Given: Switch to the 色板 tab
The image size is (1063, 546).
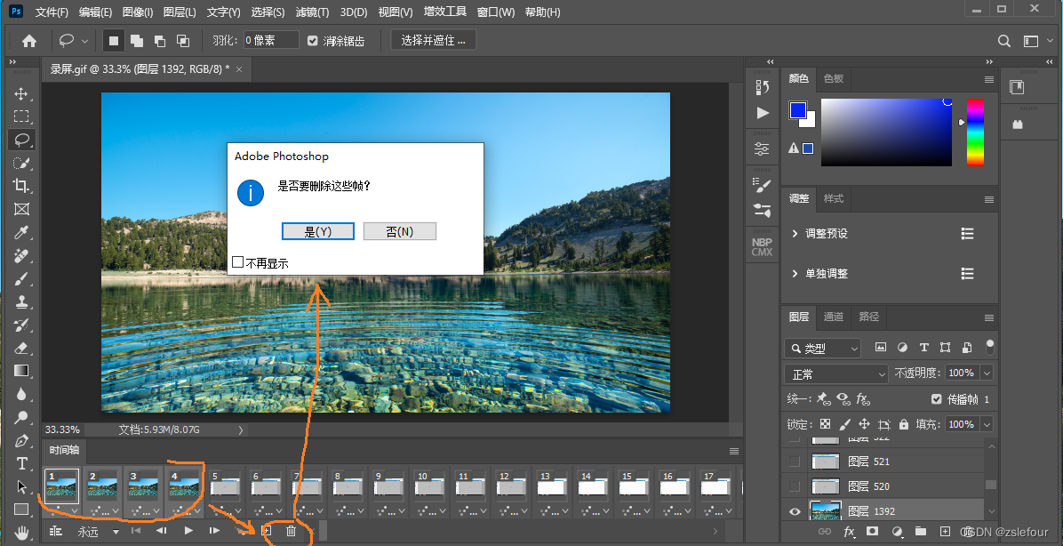Looking at the screenshot, I should point(833,78).
